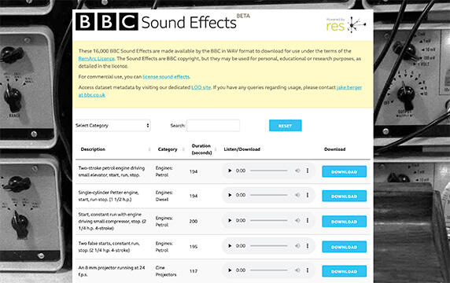Image resolution: width=450 pixels, height=283 pixels.
Task: Click the BBC logo
Action: click(107, 21)
